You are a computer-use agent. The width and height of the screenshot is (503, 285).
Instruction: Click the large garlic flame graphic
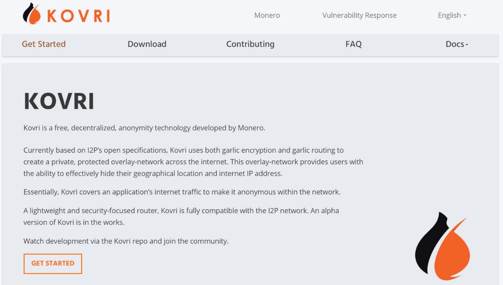pos(443,246)
